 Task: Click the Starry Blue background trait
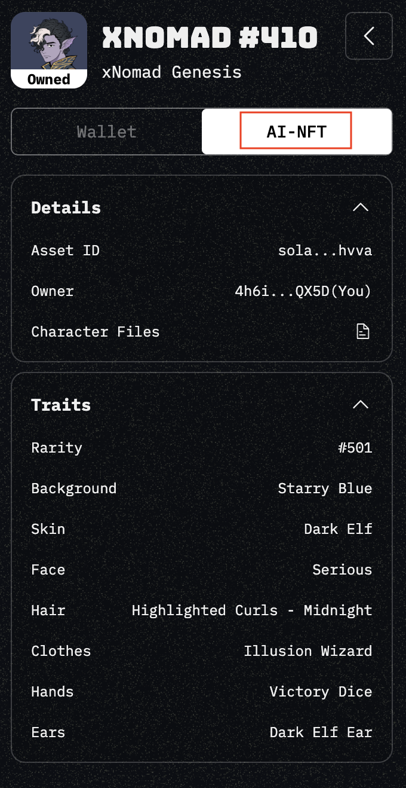tap(325, 488)
